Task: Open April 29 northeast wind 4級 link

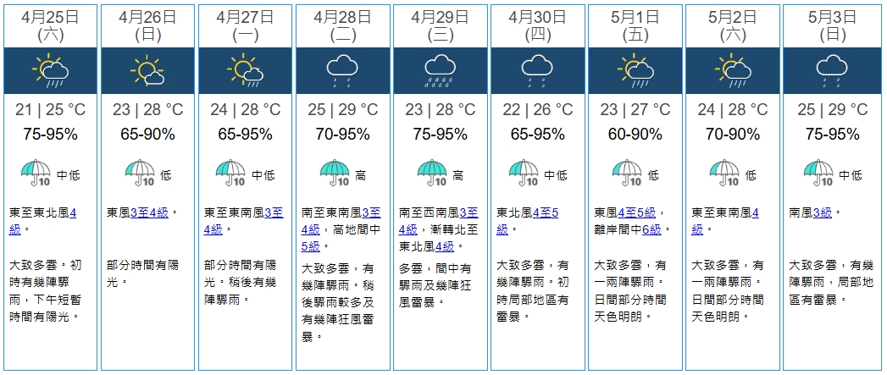Action: pyautogui.click(x=444, y=246)
